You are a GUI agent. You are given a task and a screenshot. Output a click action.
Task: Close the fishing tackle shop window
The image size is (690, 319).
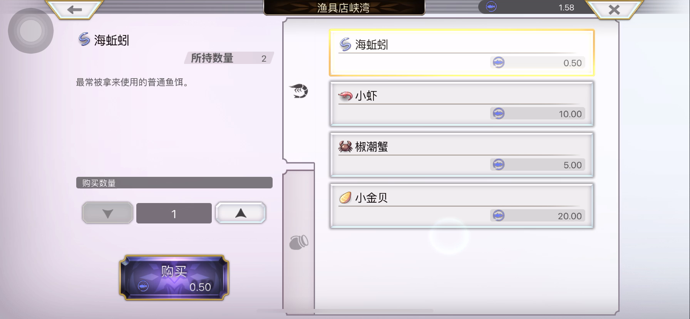pos(614,10)
